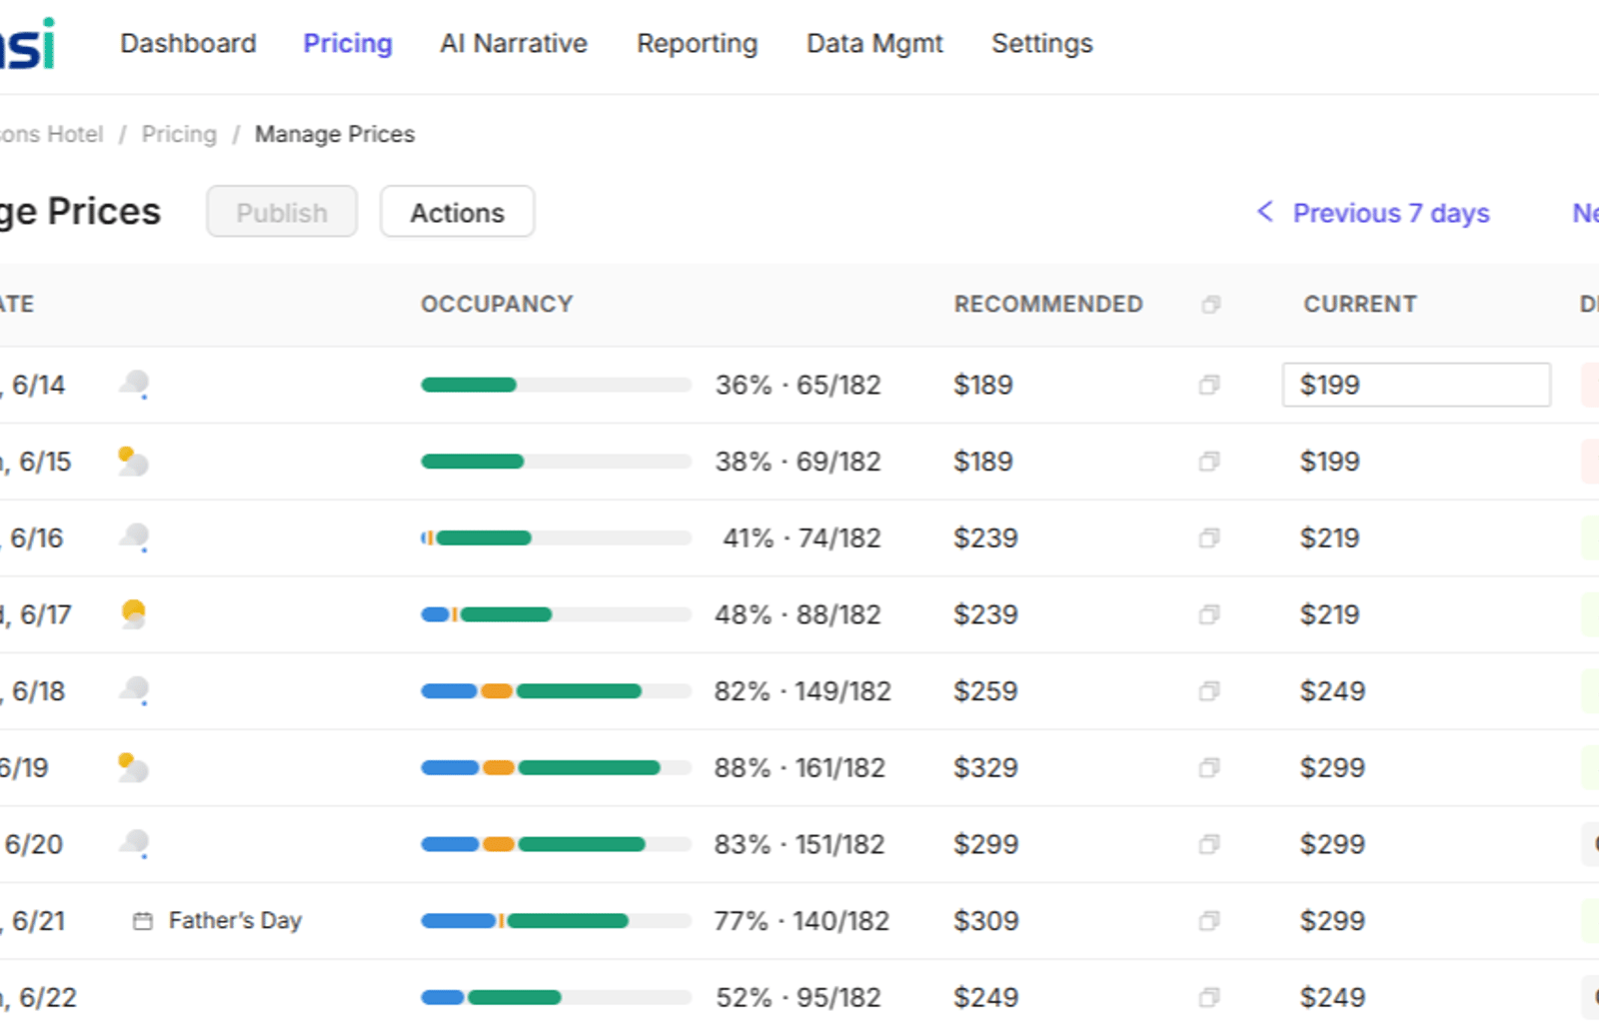The image size is (1599, 1031).
Task: Click the 48% · 88/182 occupancy value
Action: pyautogui.click(x=798, y=614)
